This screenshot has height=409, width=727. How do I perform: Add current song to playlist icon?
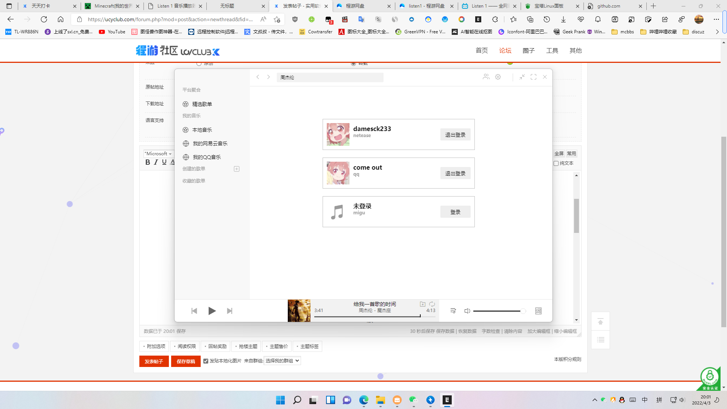[423, 304]
